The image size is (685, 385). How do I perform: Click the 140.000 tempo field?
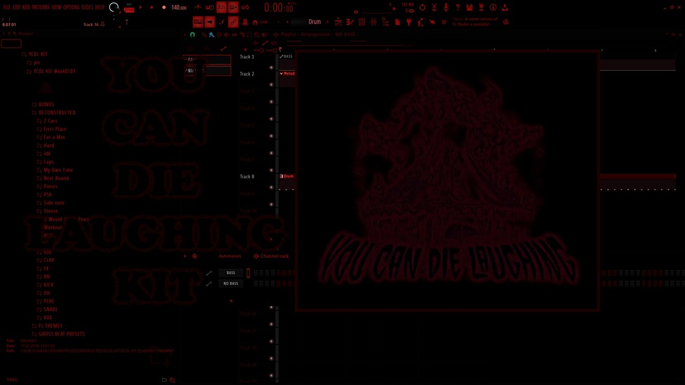(179, 7)
